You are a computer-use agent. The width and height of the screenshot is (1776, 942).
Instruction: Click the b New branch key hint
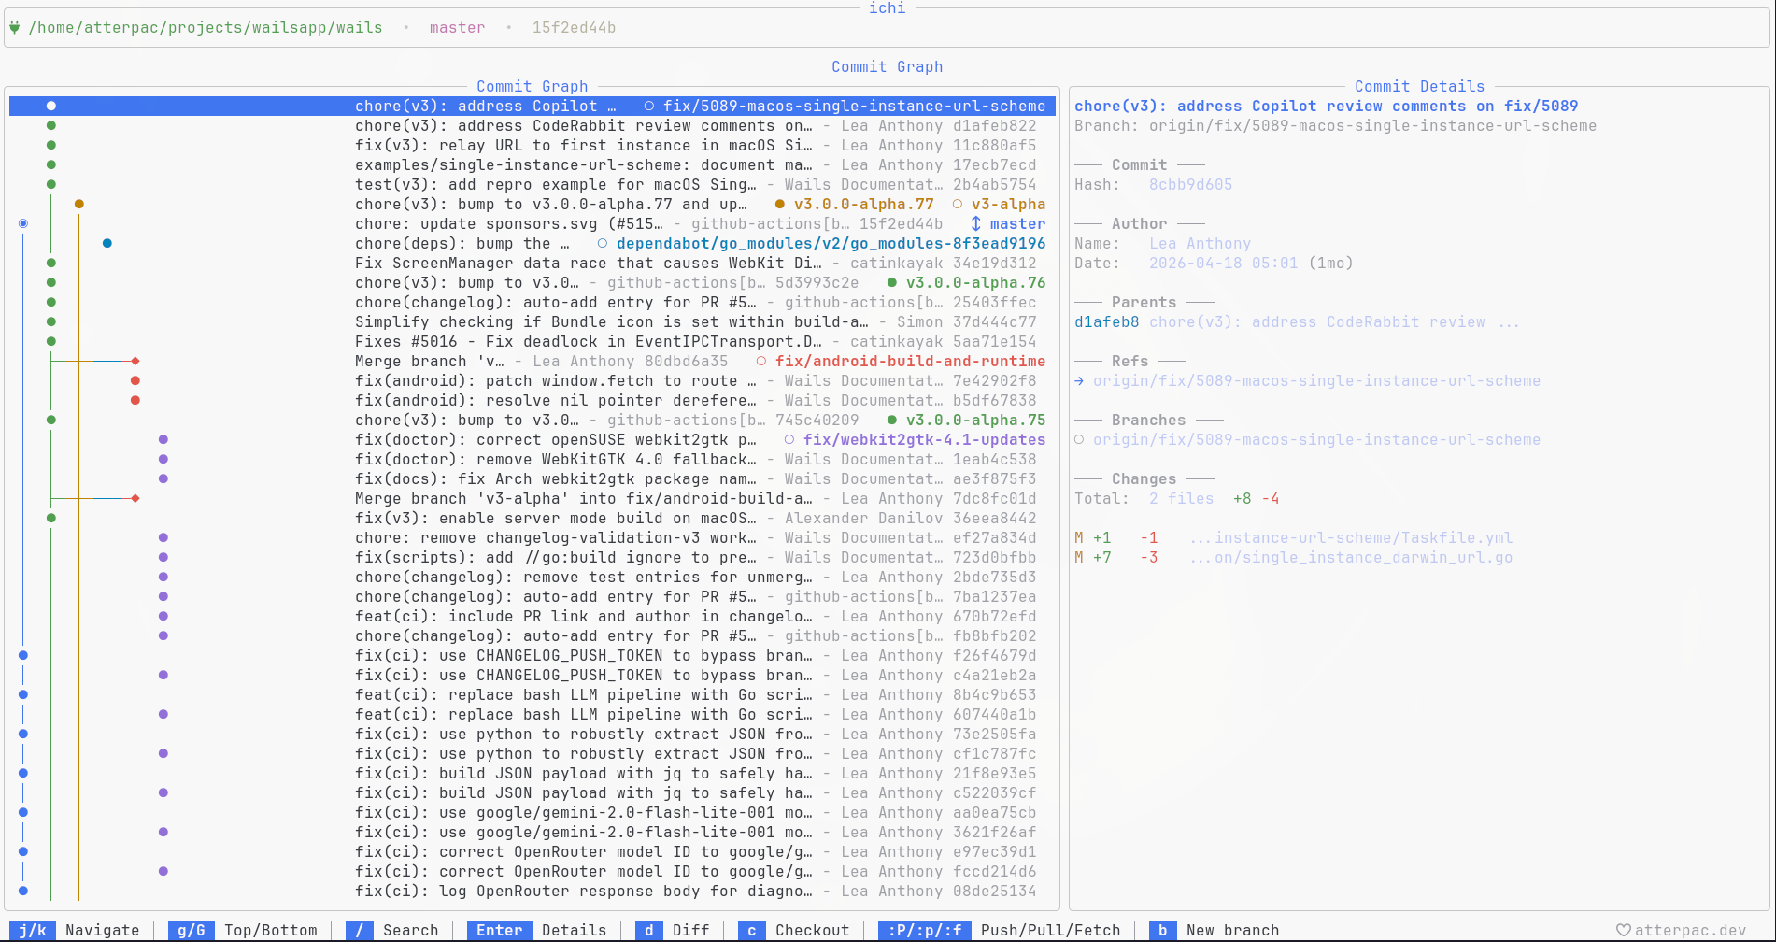click(x=1215, y=931)
